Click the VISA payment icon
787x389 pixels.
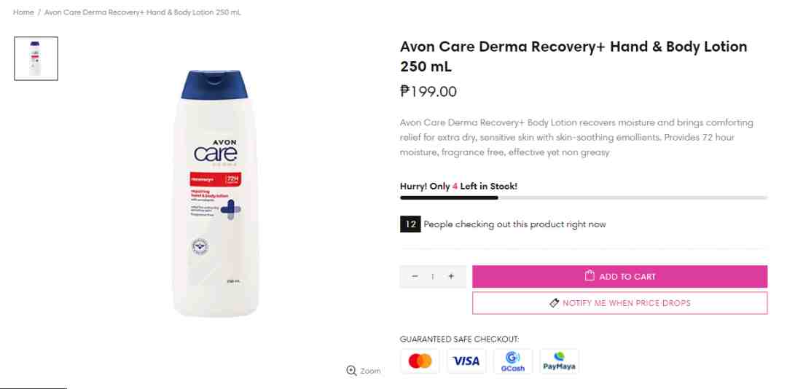point(466,361)
